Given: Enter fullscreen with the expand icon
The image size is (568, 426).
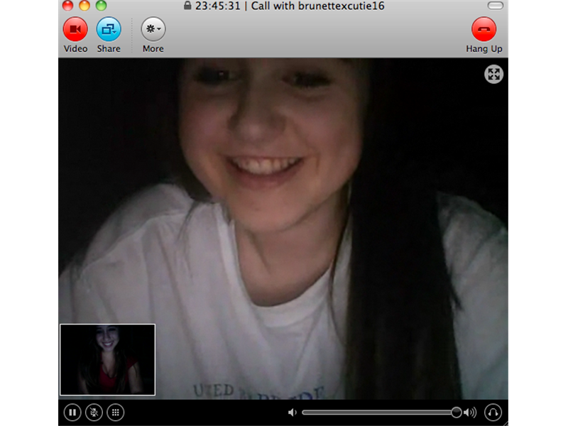Looking at the screenshot, I should point(494,74).
